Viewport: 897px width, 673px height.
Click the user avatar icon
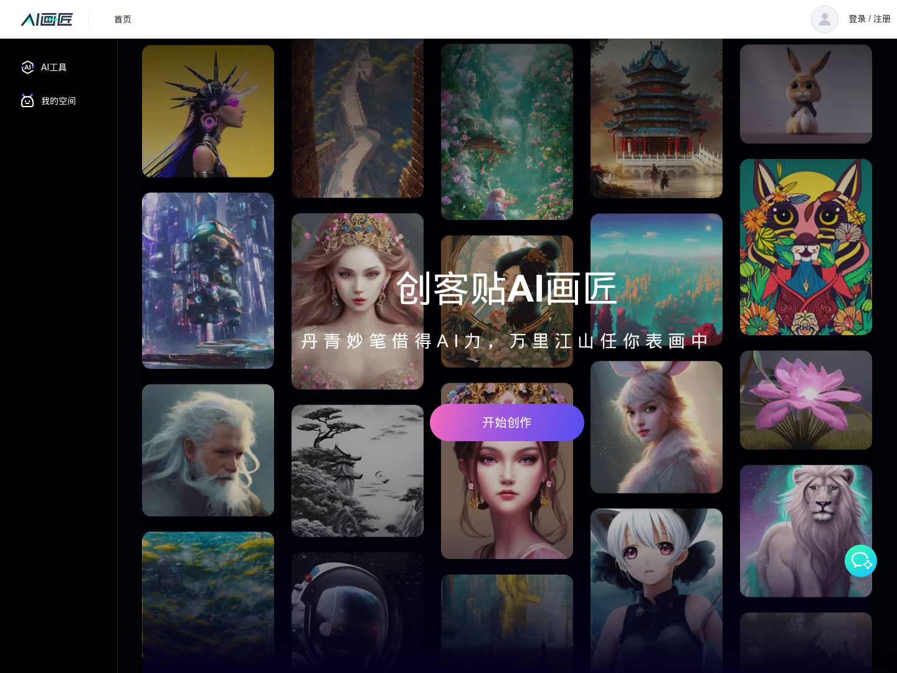tap(824, 19)
